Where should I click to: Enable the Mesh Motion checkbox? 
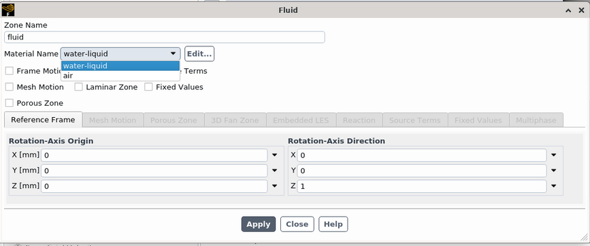pyautogui.click(x=10, y=87)
